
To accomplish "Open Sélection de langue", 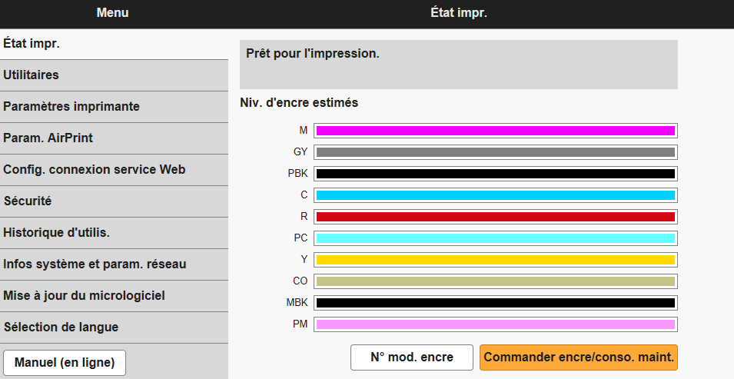I will pyautogui.click(x=114, y=327).
